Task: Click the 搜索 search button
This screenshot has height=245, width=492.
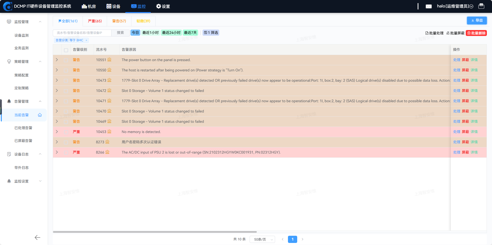Action: click(x=120, y=33)
